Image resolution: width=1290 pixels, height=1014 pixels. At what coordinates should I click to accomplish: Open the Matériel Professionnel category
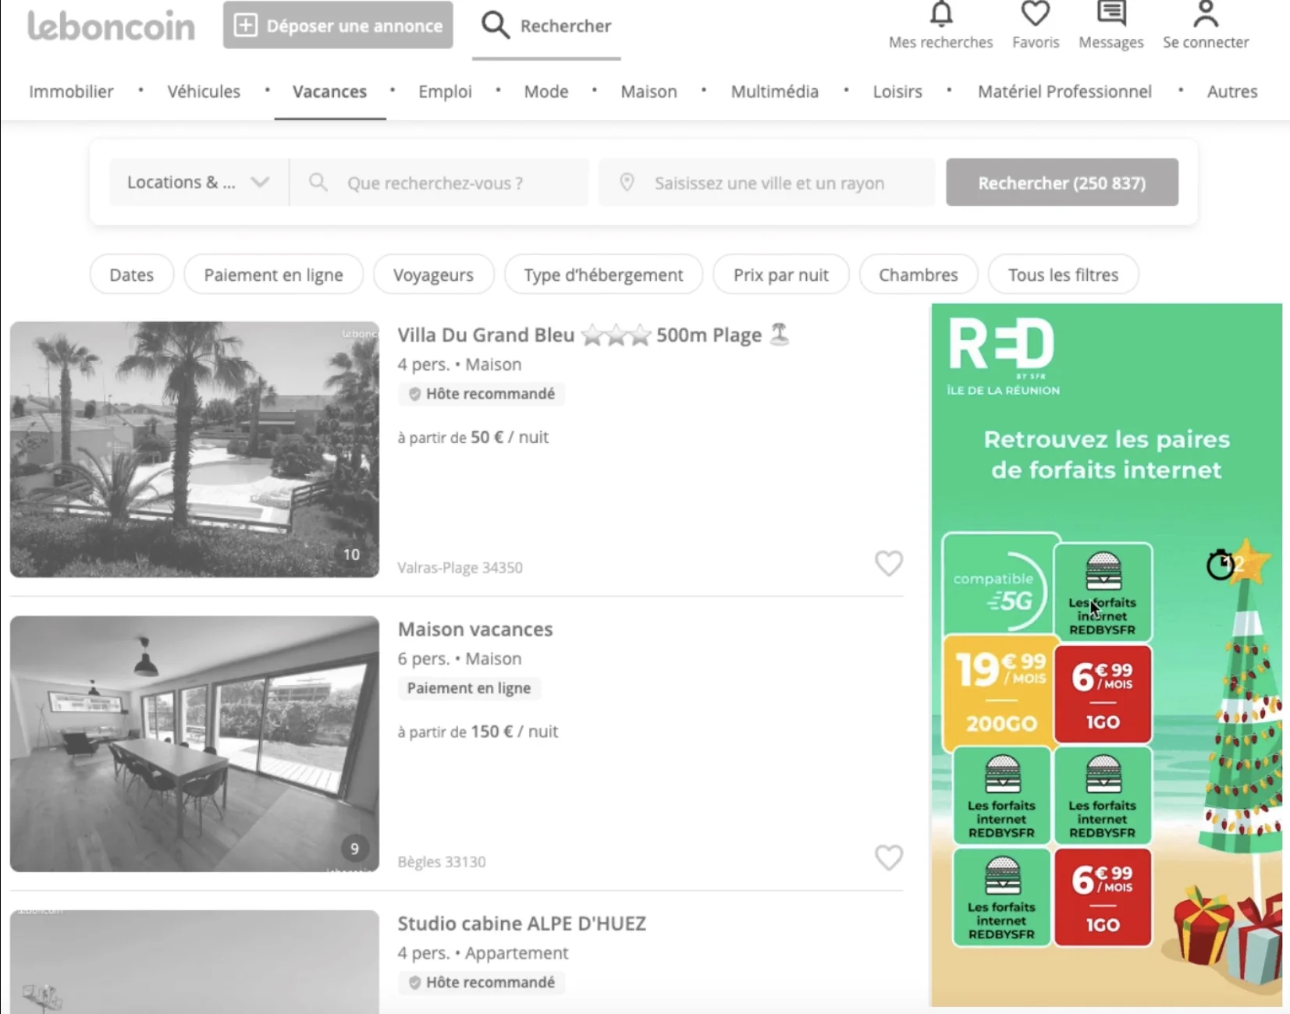point(1064,91)
